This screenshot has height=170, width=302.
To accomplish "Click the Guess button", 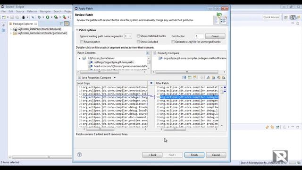I will pyautogui.click(x=215, y=36).
